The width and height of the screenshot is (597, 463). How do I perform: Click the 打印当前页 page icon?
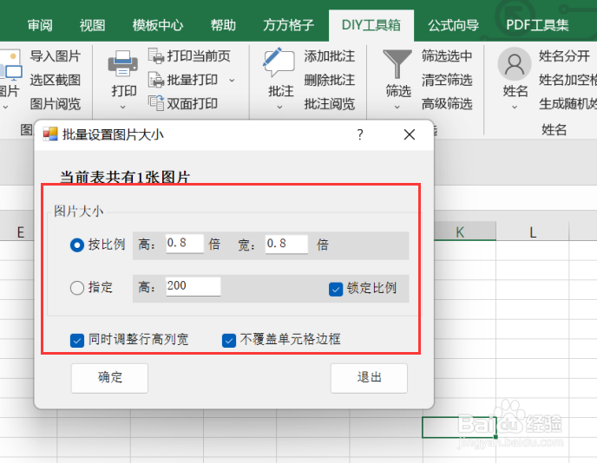(x=155, y=56)
